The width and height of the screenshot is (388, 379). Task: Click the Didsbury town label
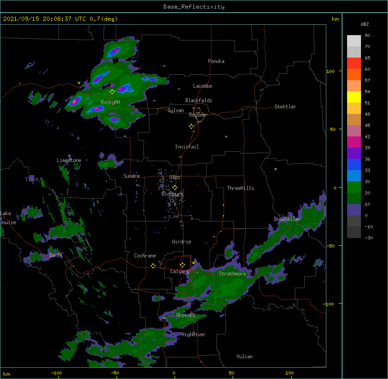click(x=172, y=194)
